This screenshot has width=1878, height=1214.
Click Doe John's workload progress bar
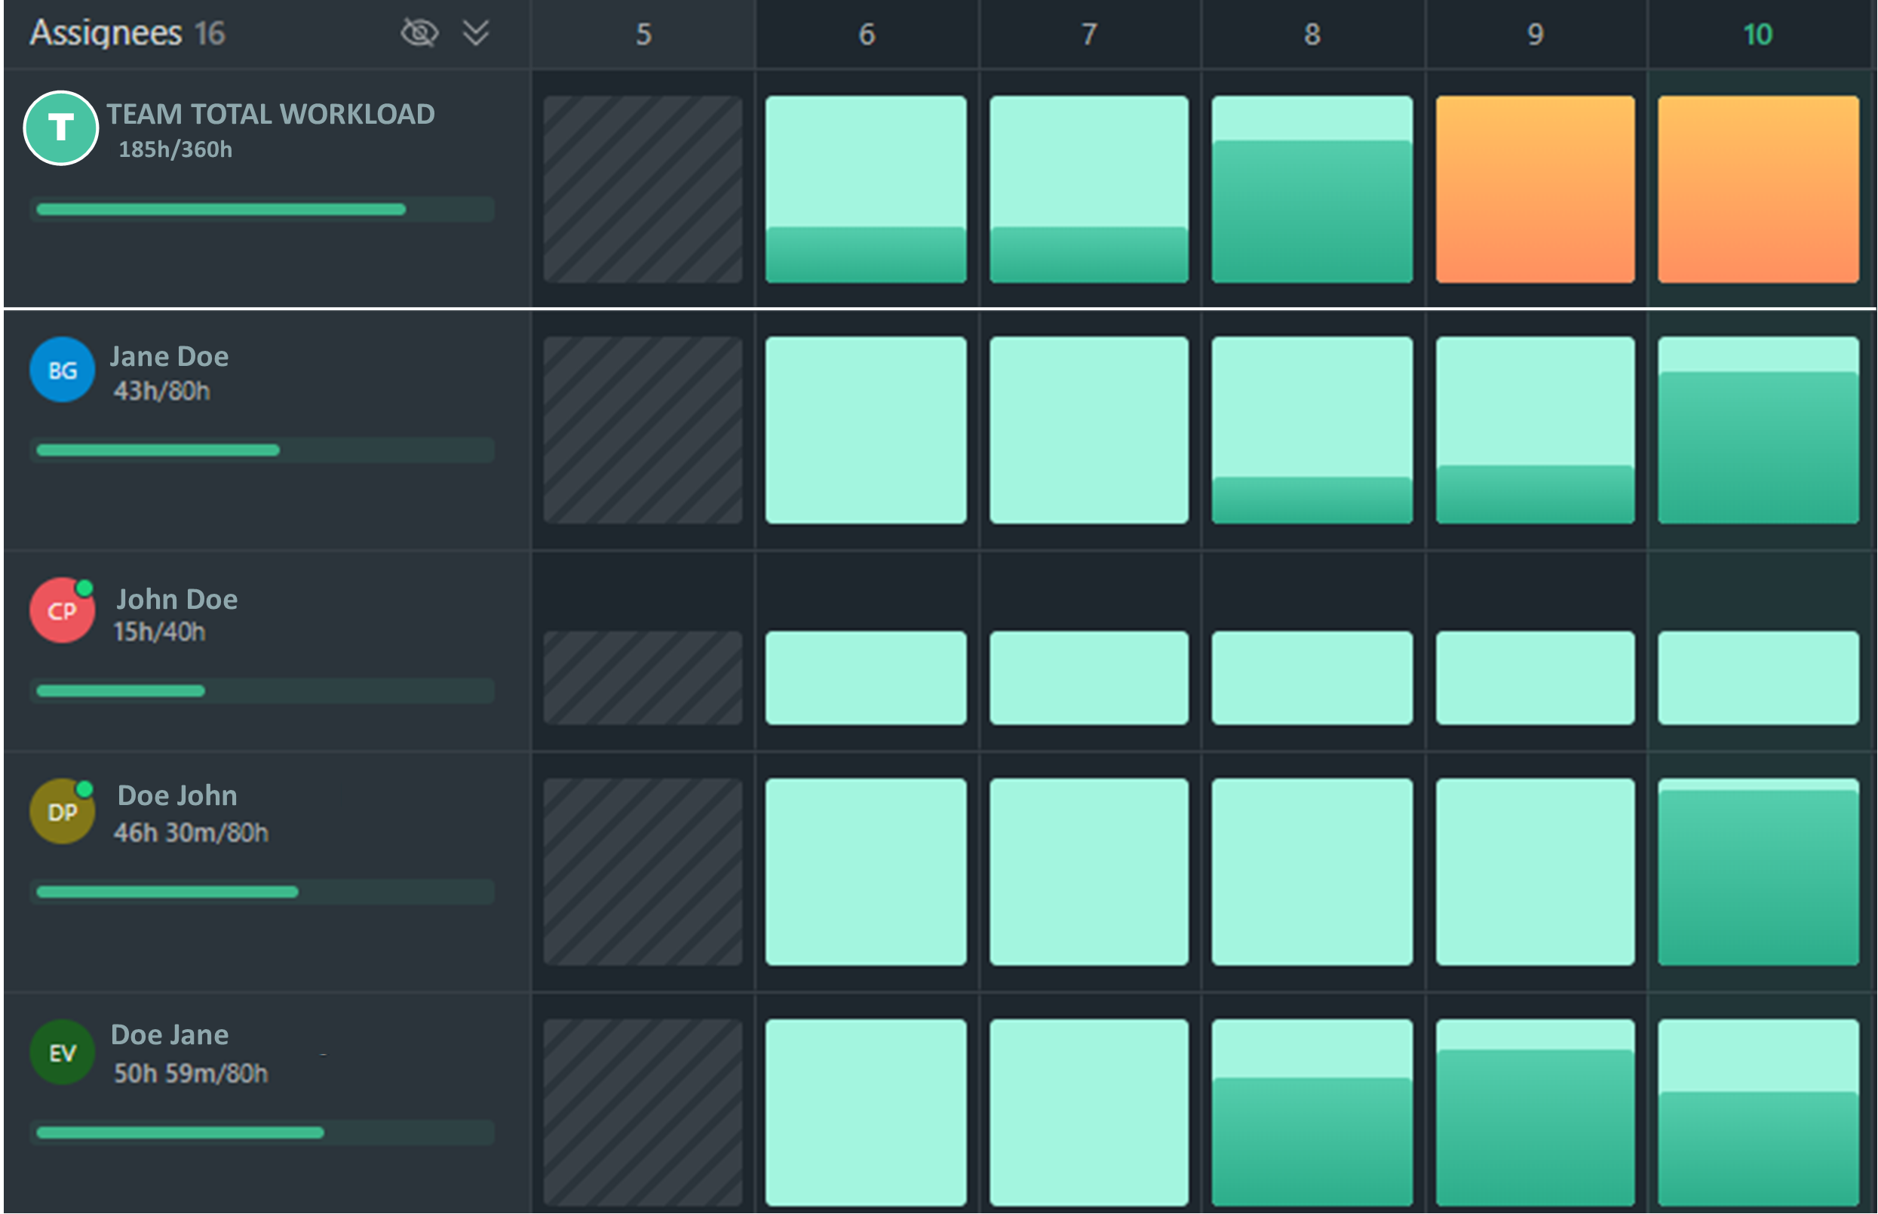pos(262,892)
